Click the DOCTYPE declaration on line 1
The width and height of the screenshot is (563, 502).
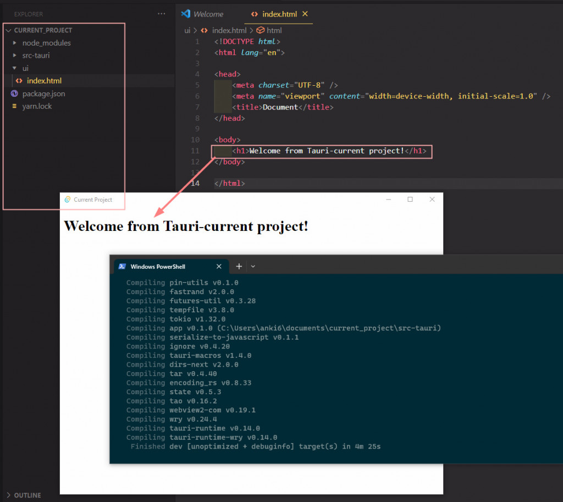tap(247, 42)
